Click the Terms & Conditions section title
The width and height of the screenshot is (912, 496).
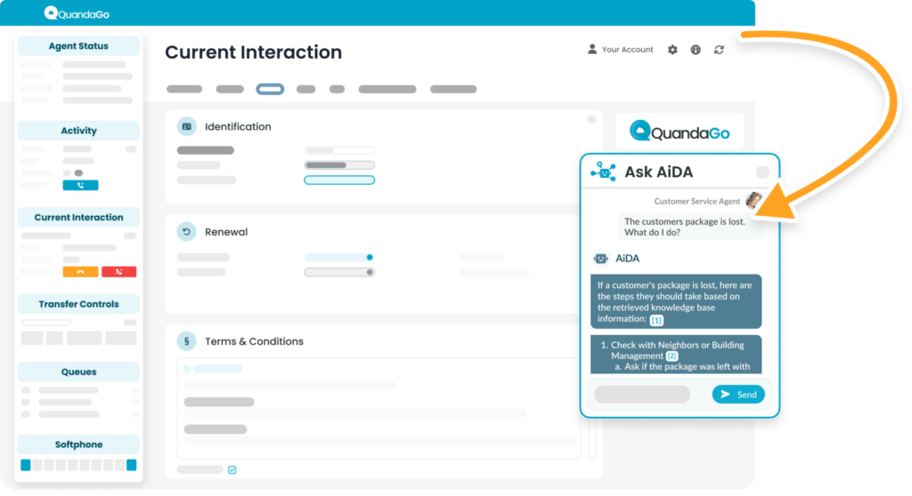[x=254, y=341]
